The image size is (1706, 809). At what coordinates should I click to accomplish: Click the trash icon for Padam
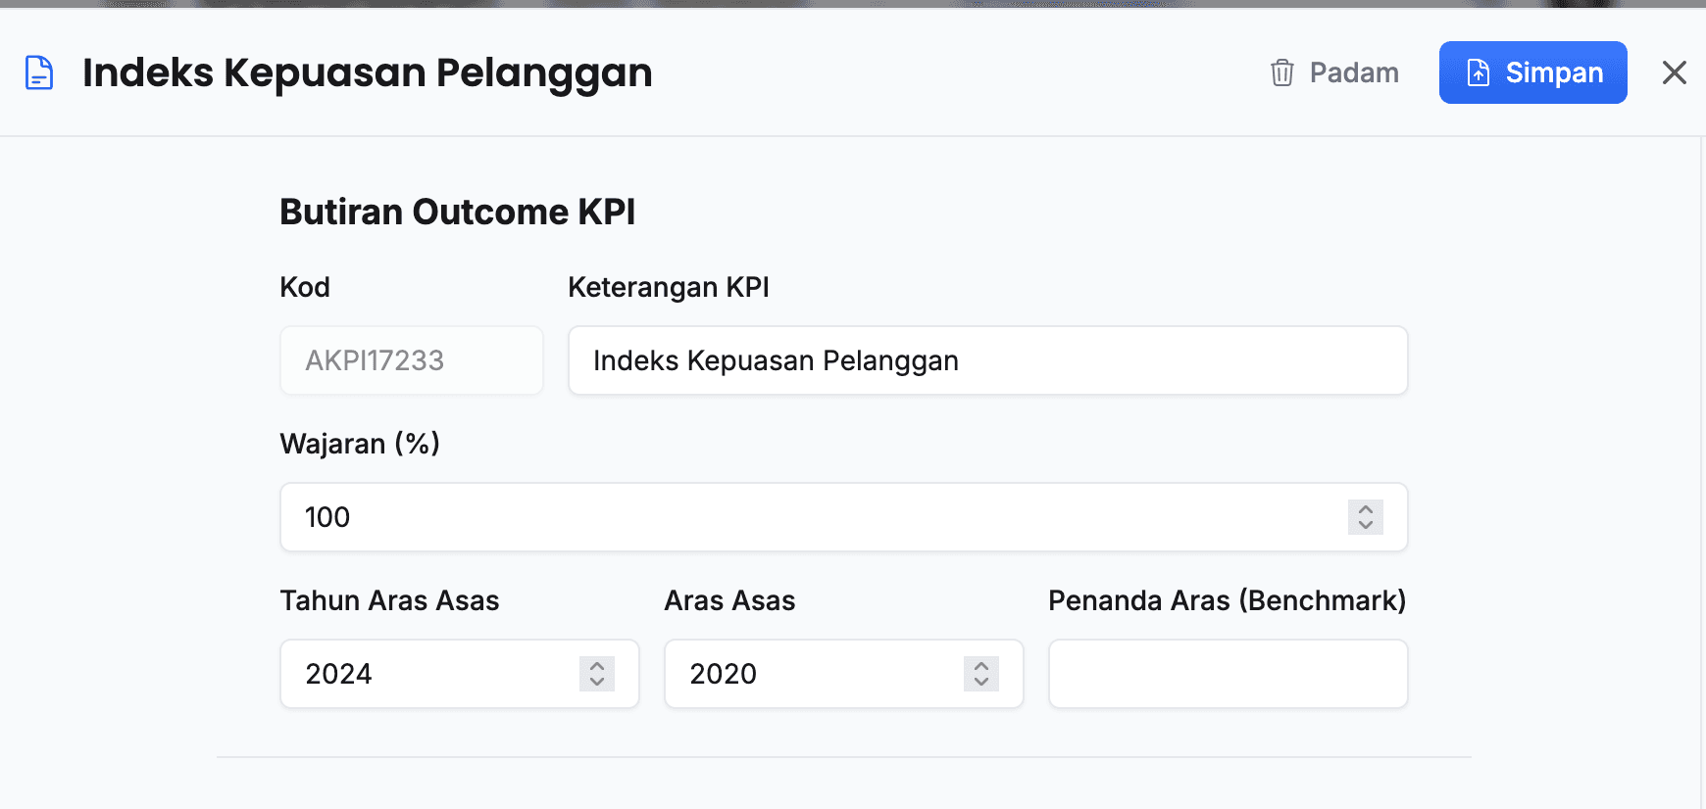click(1281, 72)
